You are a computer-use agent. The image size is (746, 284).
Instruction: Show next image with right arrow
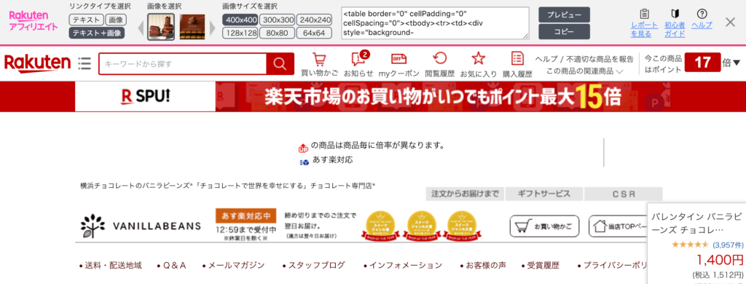point(213,28)
